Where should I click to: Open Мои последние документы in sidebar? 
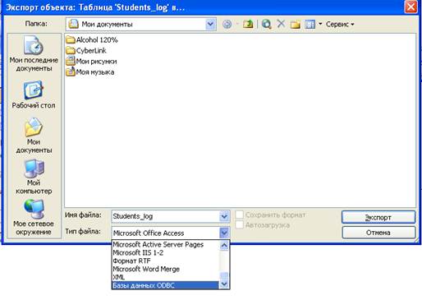34,53
